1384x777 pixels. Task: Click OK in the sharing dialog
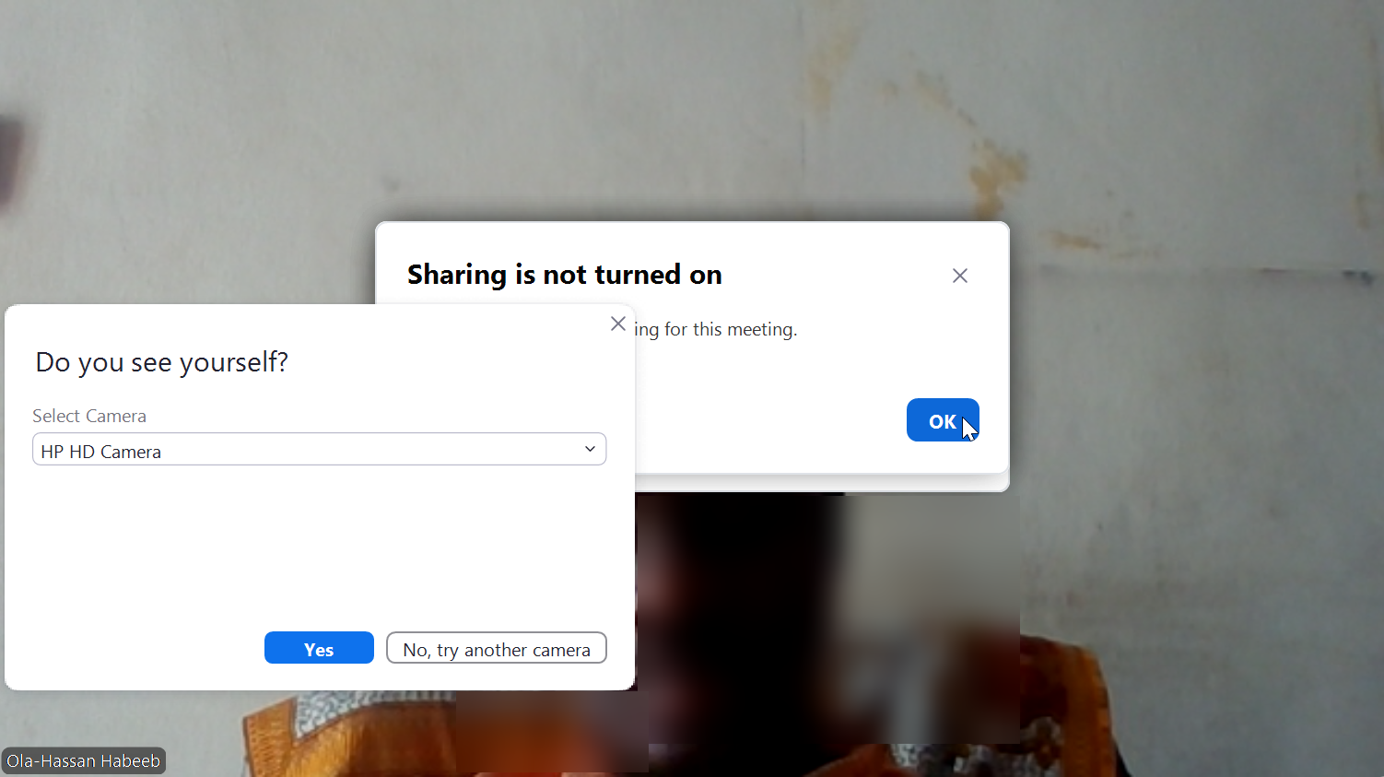[943, 420]
